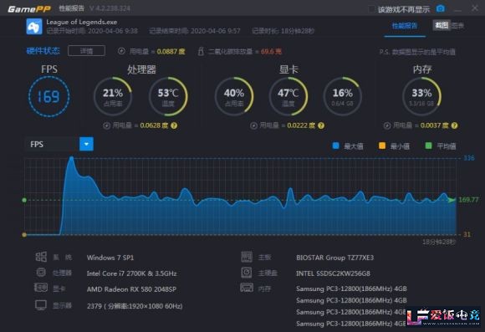Click the camera screenshot icon in title bar
Image resolution: width=485 pixels, height=332 pixels.
[x=441, y=8]
